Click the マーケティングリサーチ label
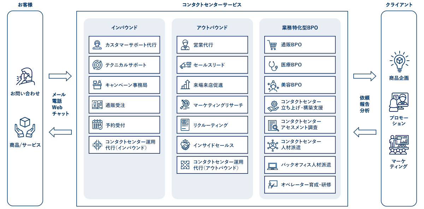424x209 pixels. coord(218,105)
